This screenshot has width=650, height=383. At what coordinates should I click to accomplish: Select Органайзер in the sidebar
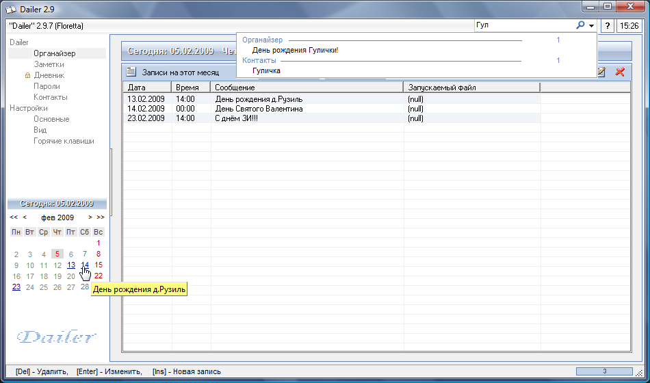click(55, 53)
